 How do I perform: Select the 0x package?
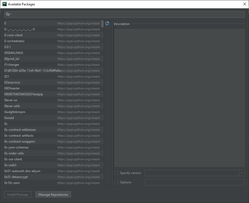pyautogui.click(x=54, y=124)
